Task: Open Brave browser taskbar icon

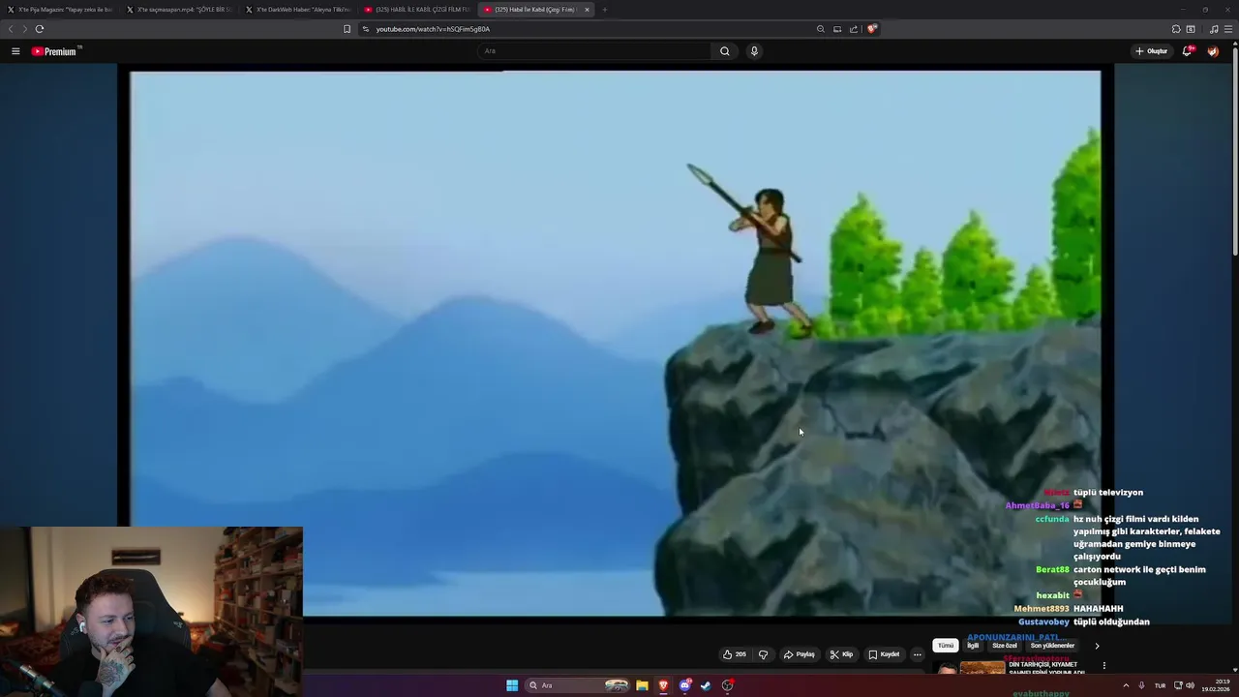Action: (663, 685)
